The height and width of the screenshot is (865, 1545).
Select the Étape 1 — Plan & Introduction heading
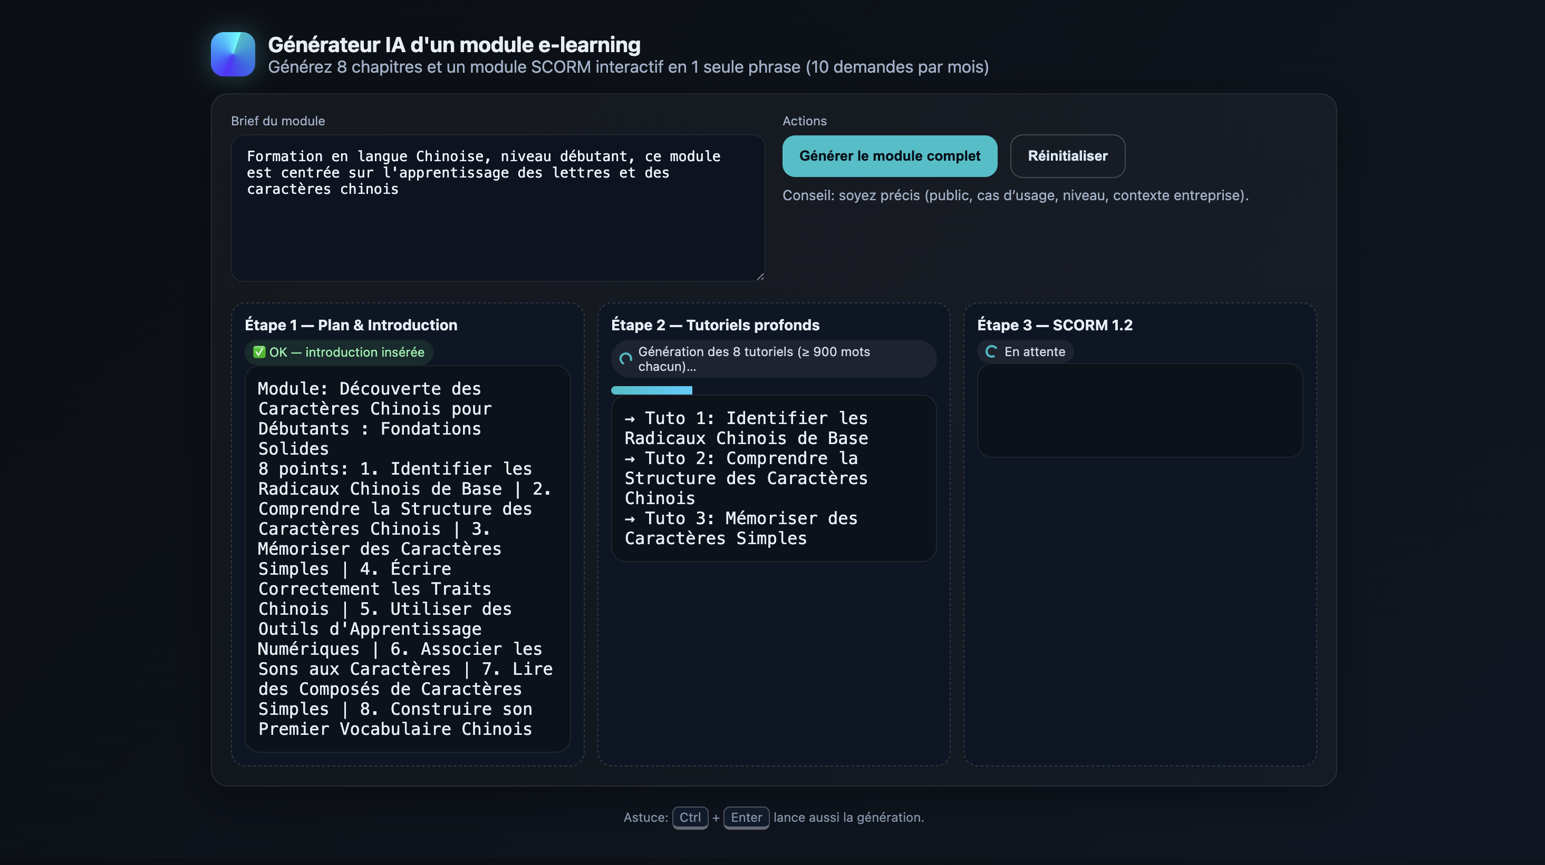pos(351,325)
